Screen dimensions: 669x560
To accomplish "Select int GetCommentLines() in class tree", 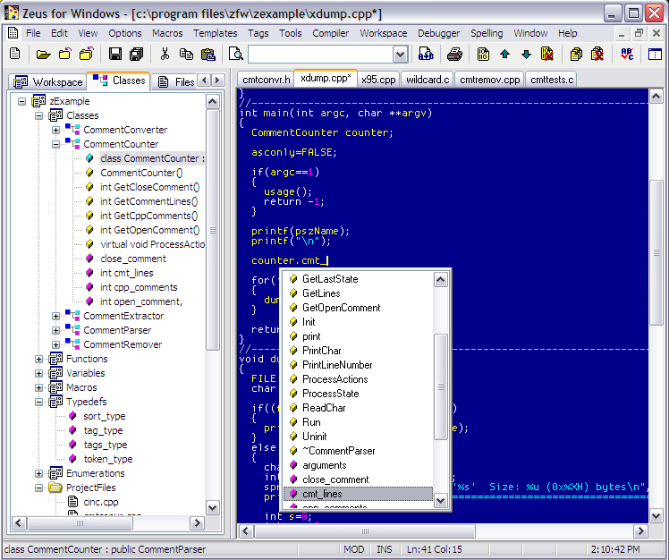I will (x=148, y=201).
